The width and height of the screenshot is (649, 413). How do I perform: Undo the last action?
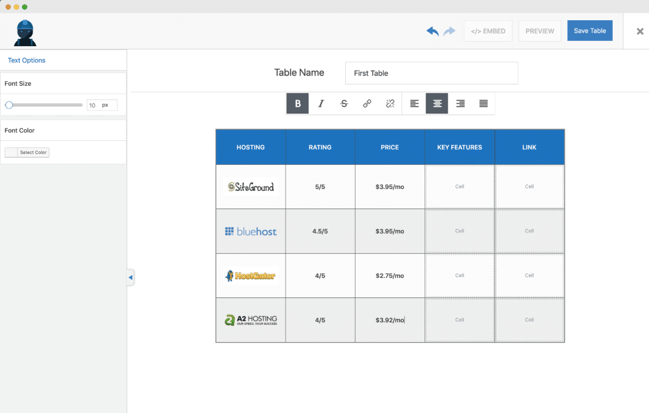(x=432, y=31)
